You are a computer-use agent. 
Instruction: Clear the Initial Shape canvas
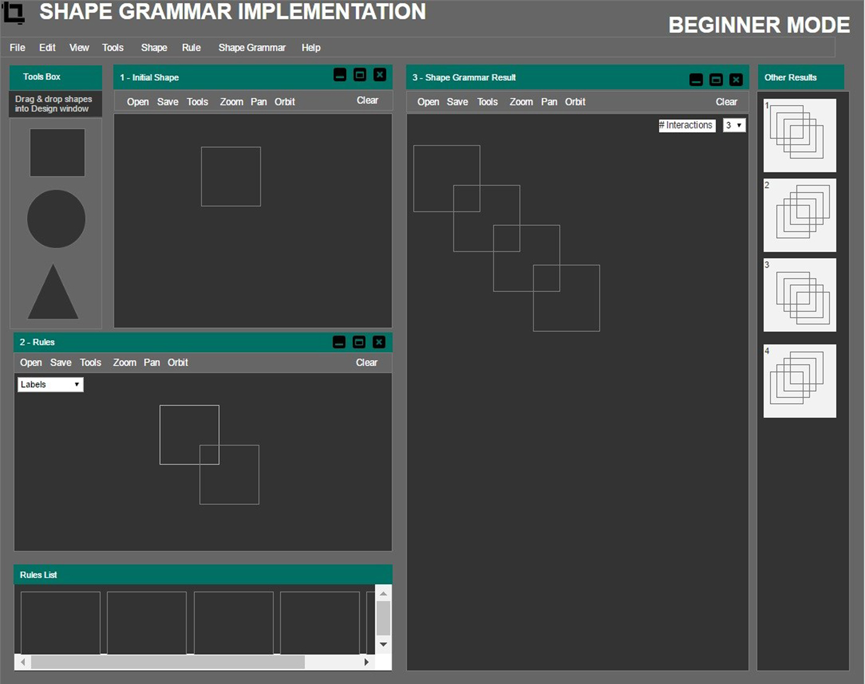point(368,100)
